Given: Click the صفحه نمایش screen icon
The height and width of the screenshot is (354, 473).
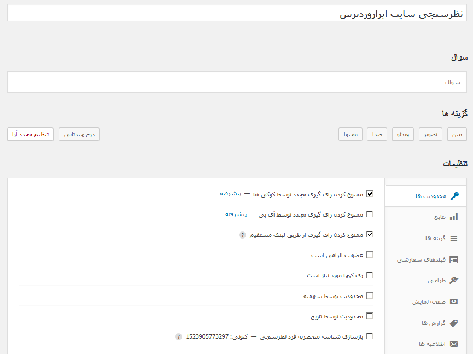Looking at the screenshot, I should click(454, 302).
